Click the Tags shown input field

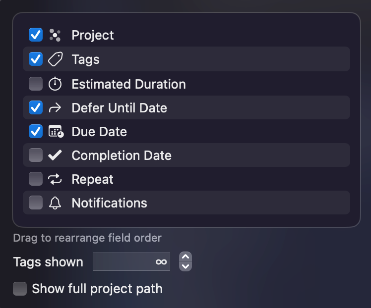point(131,261)
